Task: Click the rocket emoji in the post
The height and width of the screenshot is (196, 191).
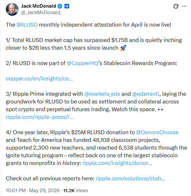Action: (x=123, y=48)
